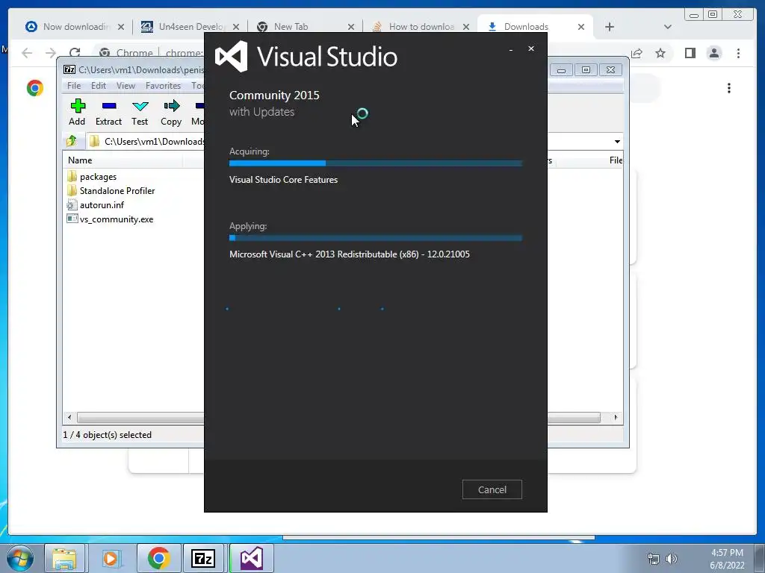Viewport: 765px width, 573px height.
Task: Open the volume control in system tray
Action: point(672,559)
